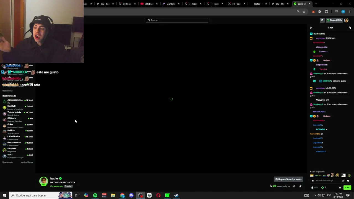Screen dimensions: 354x199
Task: Open the user profile avatar menu
Action: (346, 20)
